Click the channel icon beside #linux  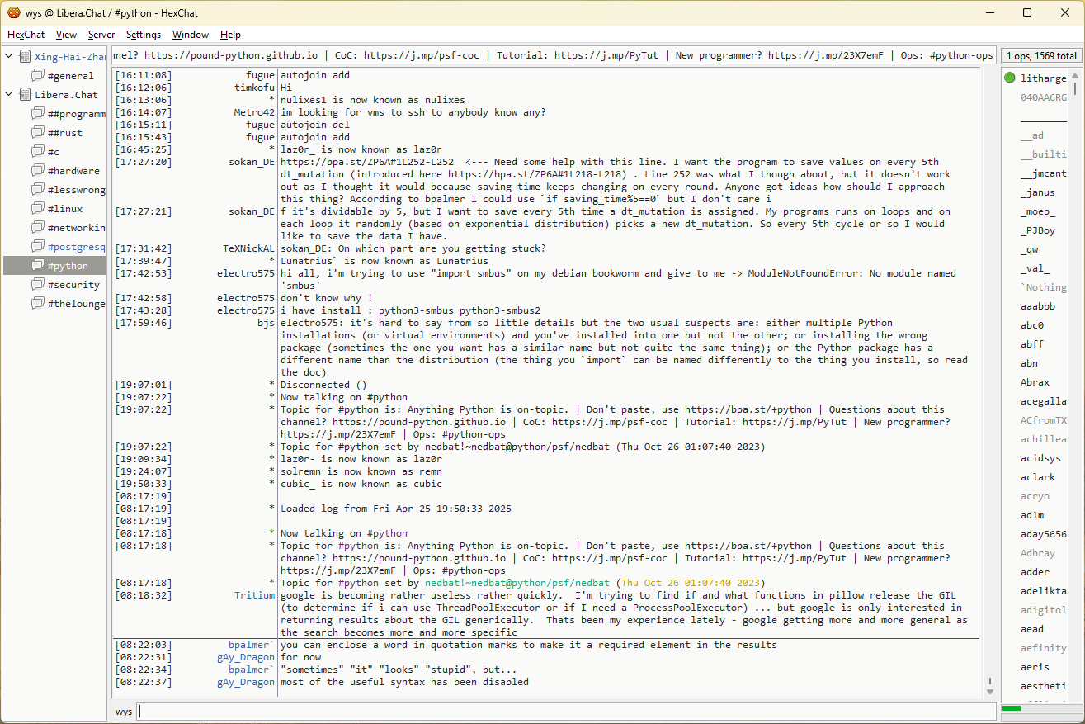point(37,209)
